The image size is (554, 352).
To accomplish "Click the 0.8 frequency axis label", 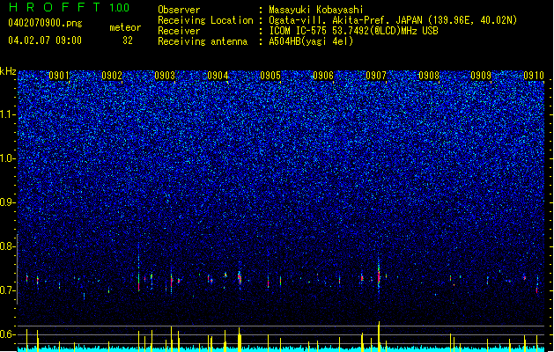I will (8, 246).
